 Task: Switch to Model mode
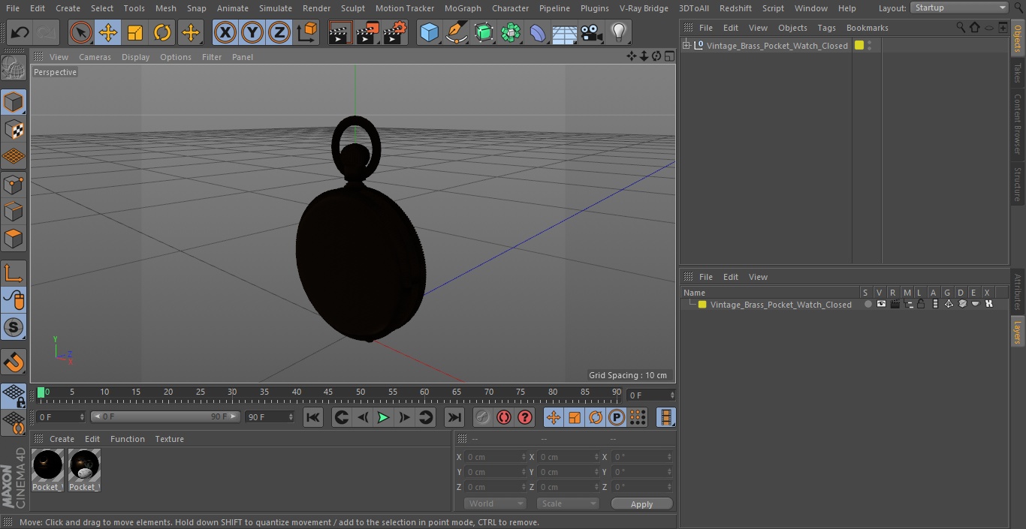pos(14,102)
